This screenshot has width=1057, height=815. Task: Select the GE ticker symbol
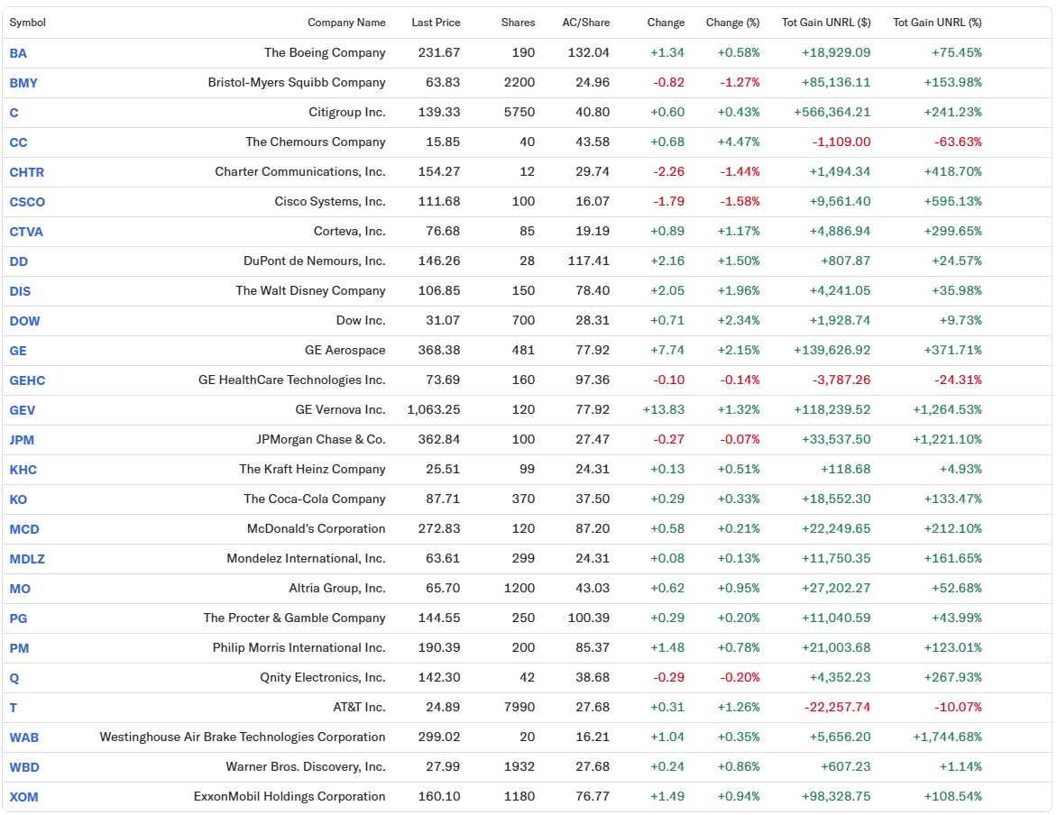(x=18, y=351)
